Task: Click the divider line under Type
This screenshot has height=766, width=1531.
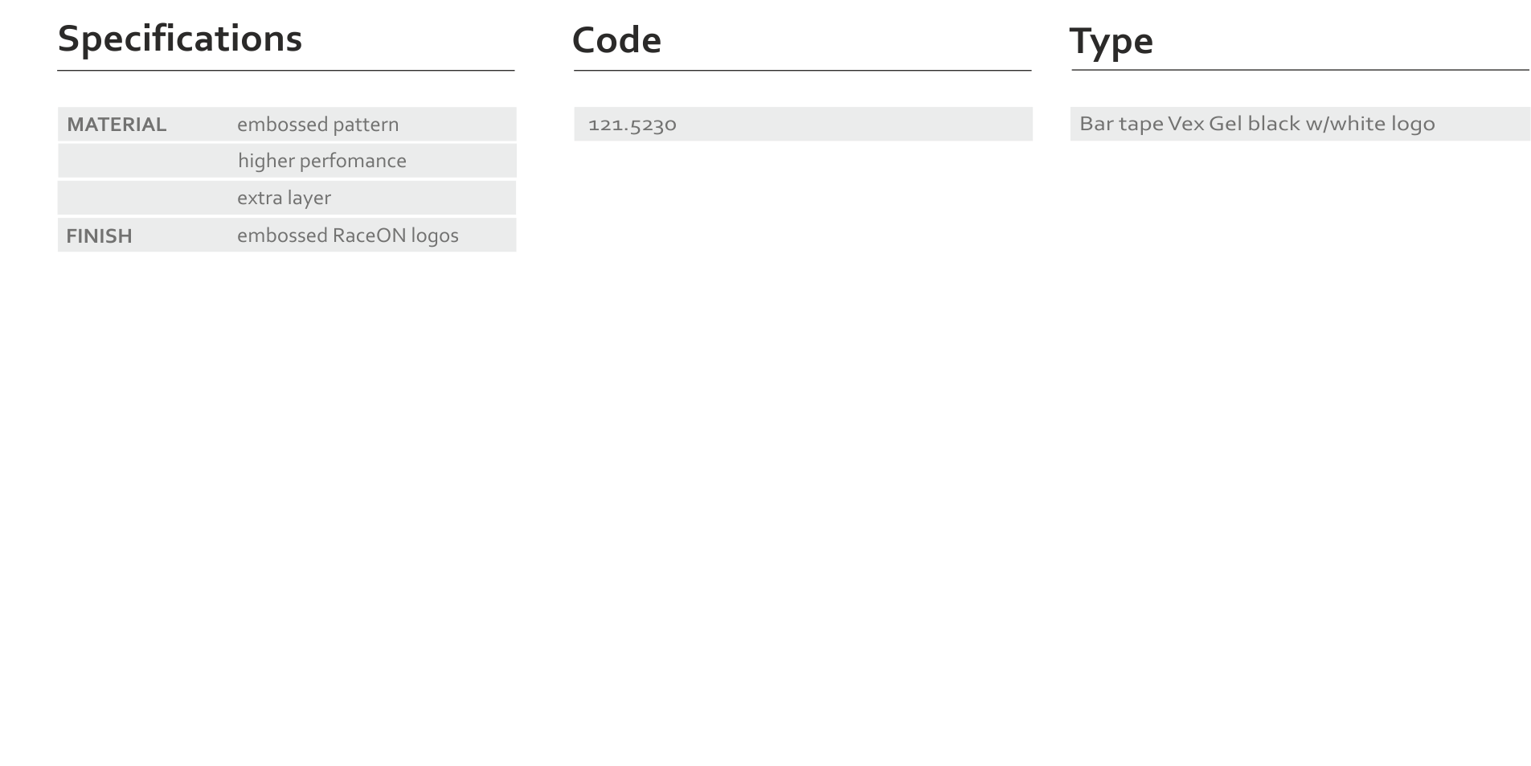Action: (1300, 70)
